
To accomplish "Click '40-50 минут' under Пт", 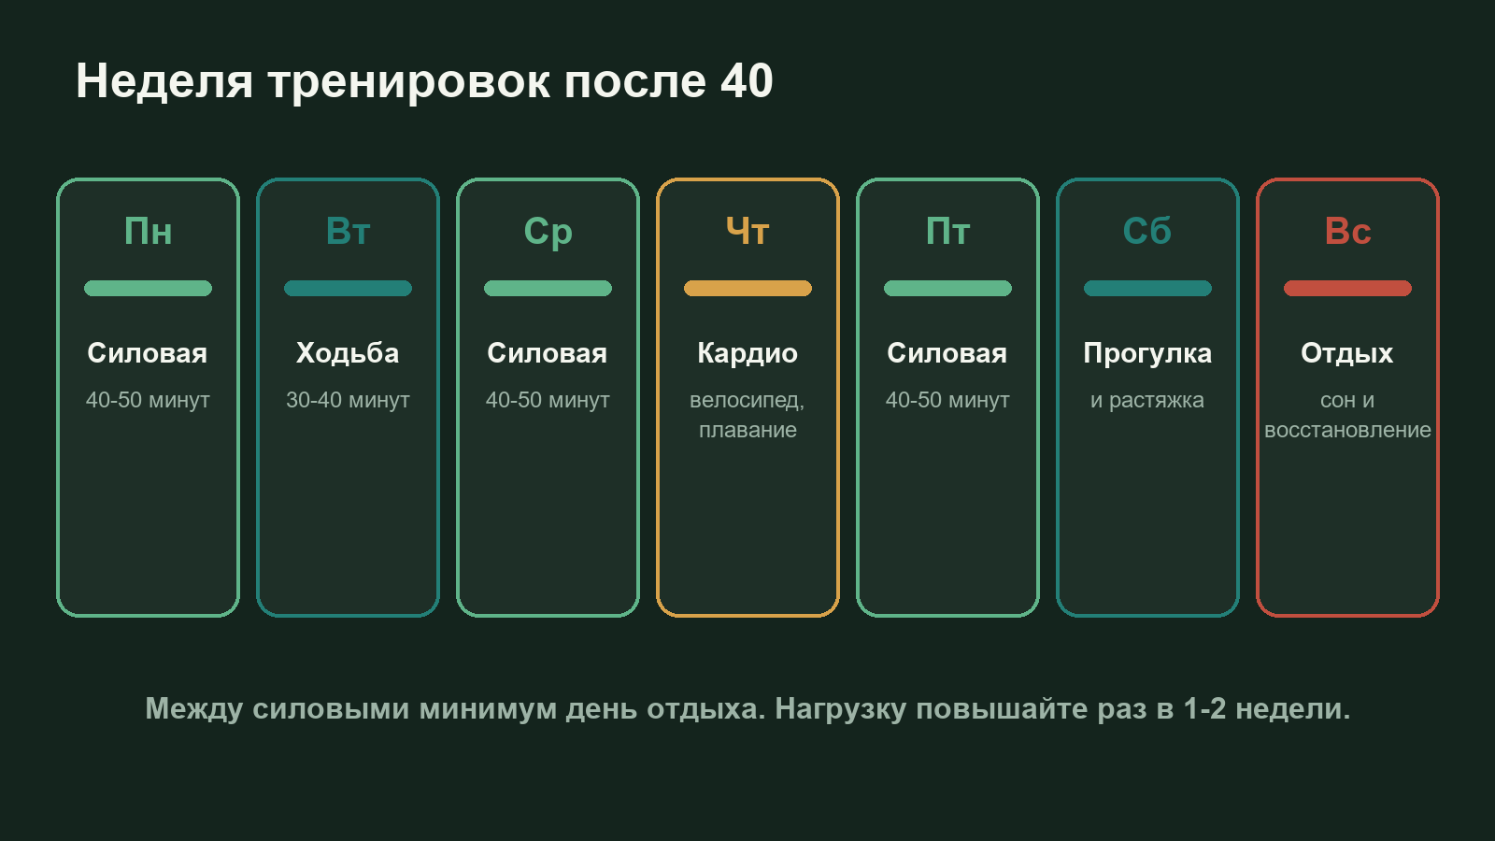I will [947, 400].
